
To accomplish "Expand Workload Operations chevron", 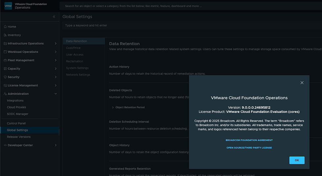I will (x=56, y=52).
